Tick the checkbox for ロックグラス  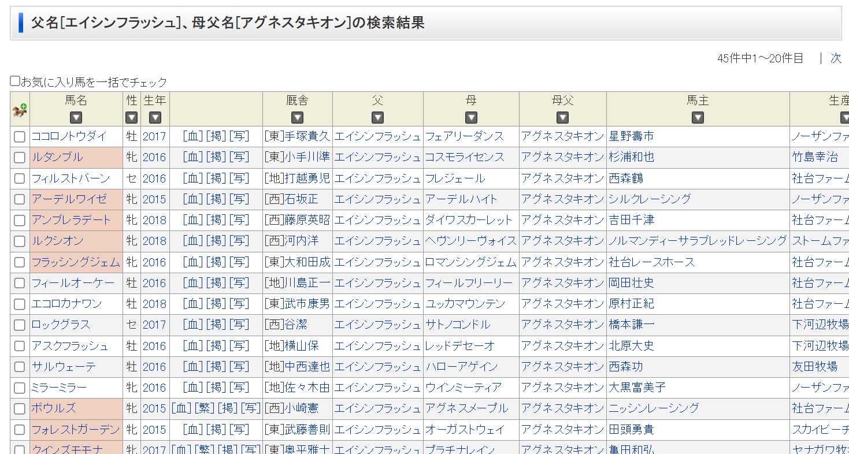(20, 325)
